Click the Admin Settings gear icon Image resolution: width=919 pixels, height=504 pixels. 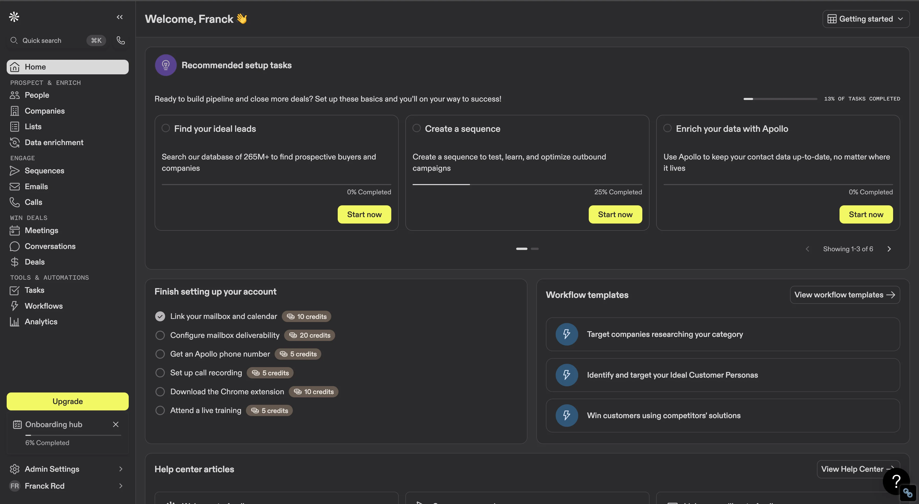(15, 469)
